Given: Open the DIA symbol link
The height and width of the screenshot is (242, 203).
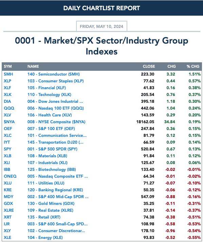Looking at the screenshot, I should [7, 101].
